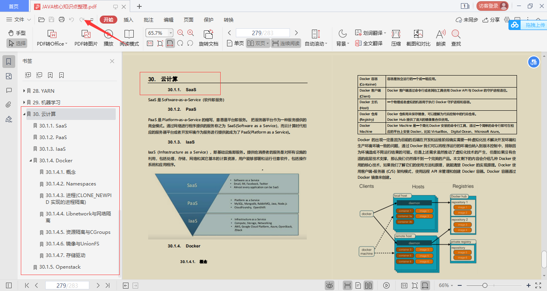547x291 pixels.
Task: Switch to the 保护 ribbon tab
Action: [x=209, y=20]
